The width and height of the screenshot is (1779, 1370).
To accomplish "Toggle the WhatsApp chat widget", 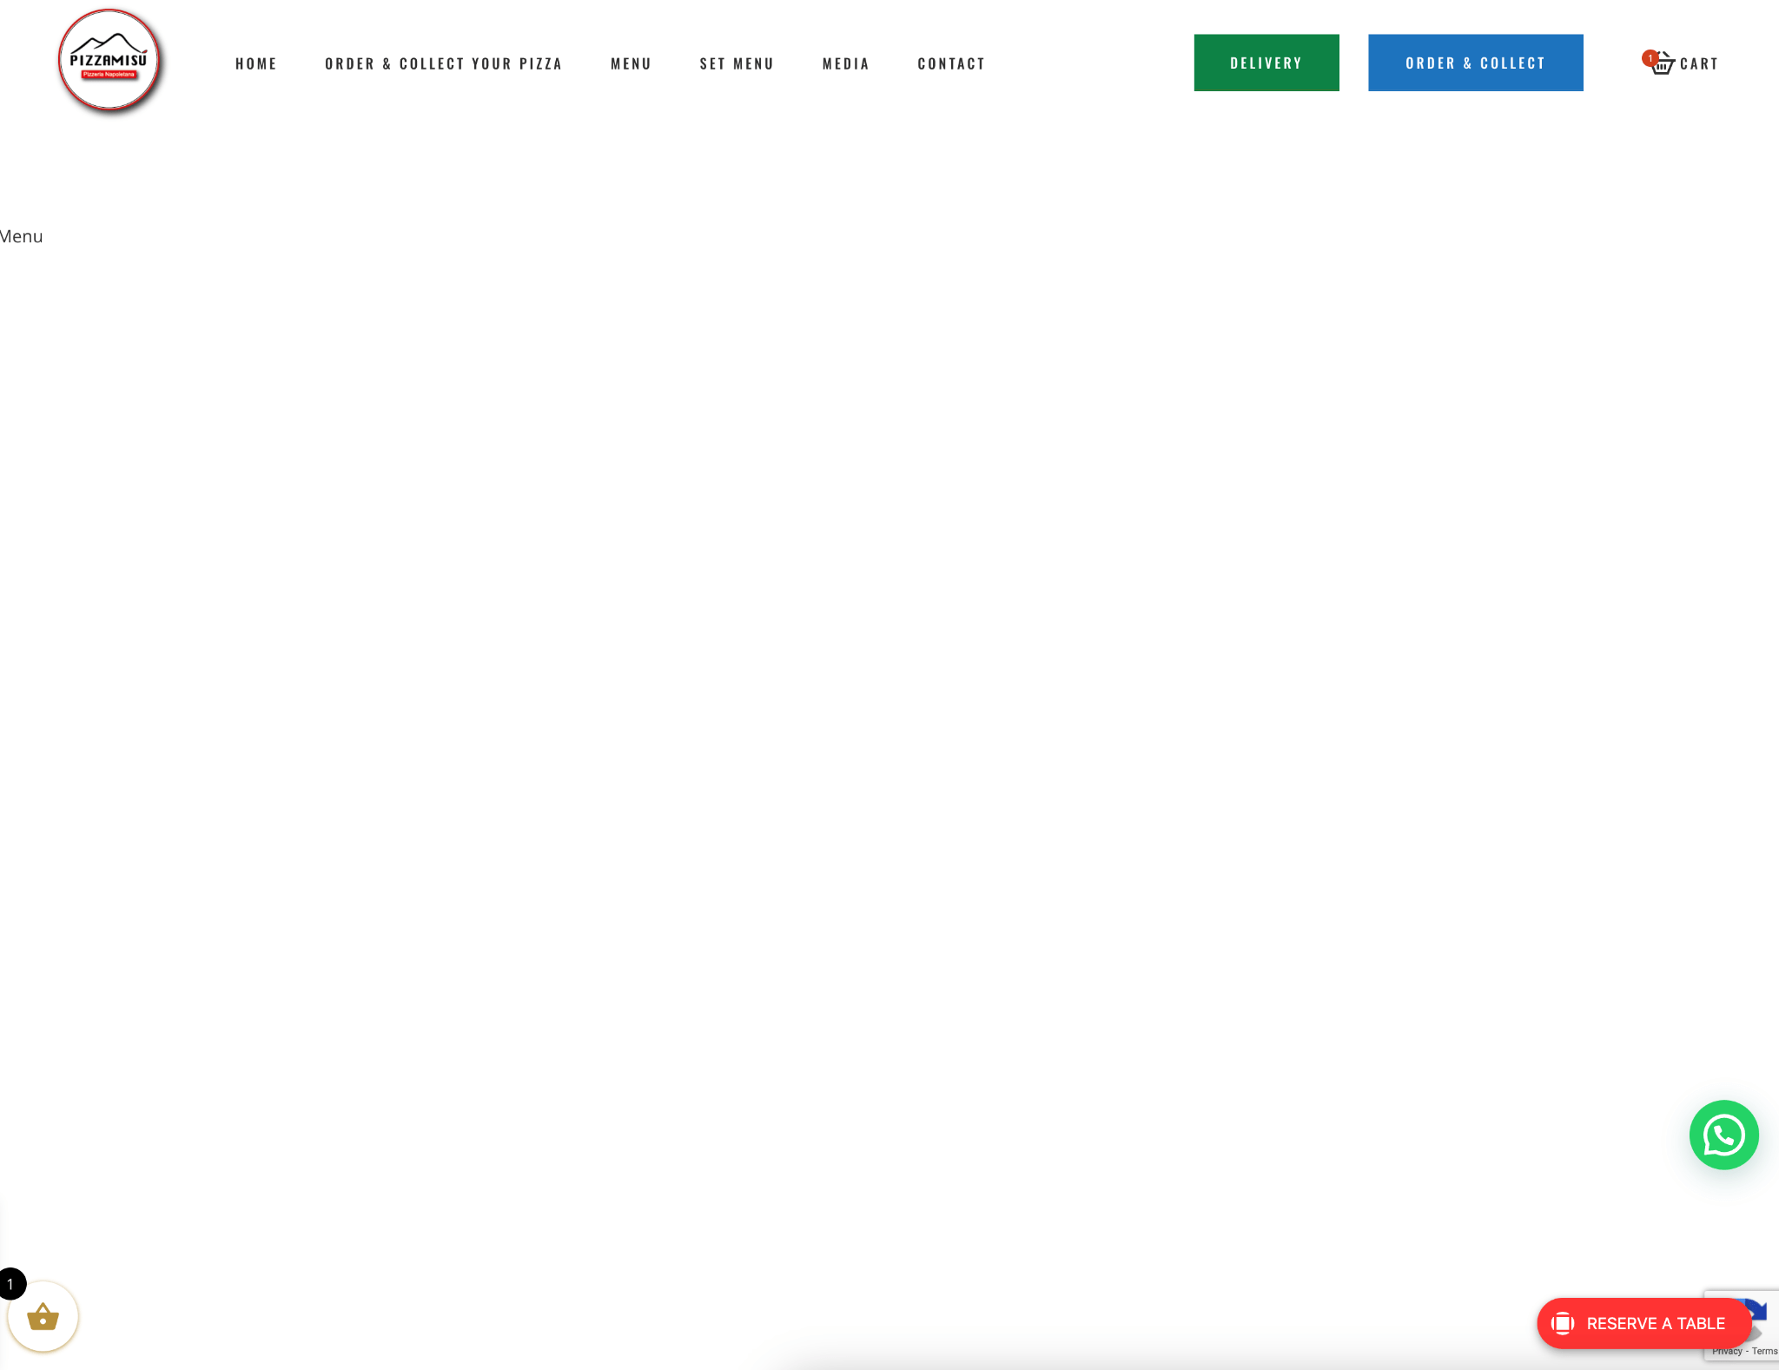I will click(1724, 1135).
